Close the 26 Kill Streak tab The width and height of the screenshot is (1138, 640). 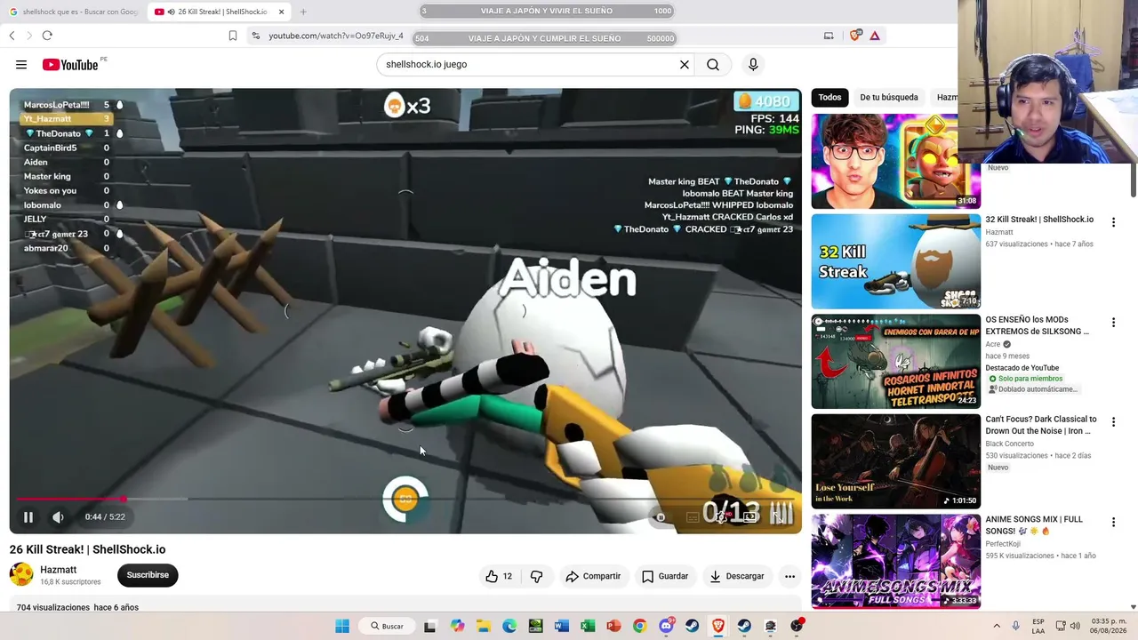tap(281, 12)
